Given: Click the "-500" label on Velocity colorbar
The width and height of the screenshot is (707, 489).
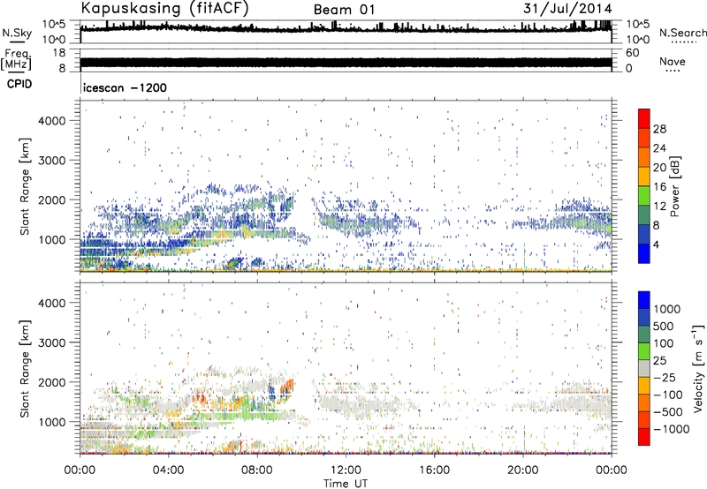Looking at the screenshot, I should pyautogui.click(x=668, y=412).
